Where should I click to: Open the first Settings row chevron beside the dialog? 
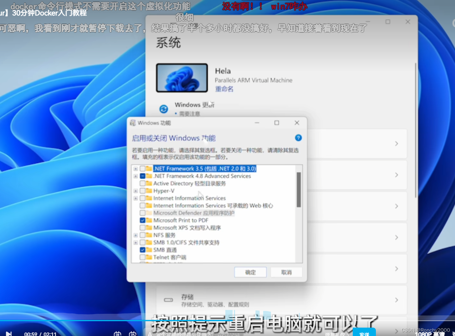pyautogui.click(x=396, y=144)
